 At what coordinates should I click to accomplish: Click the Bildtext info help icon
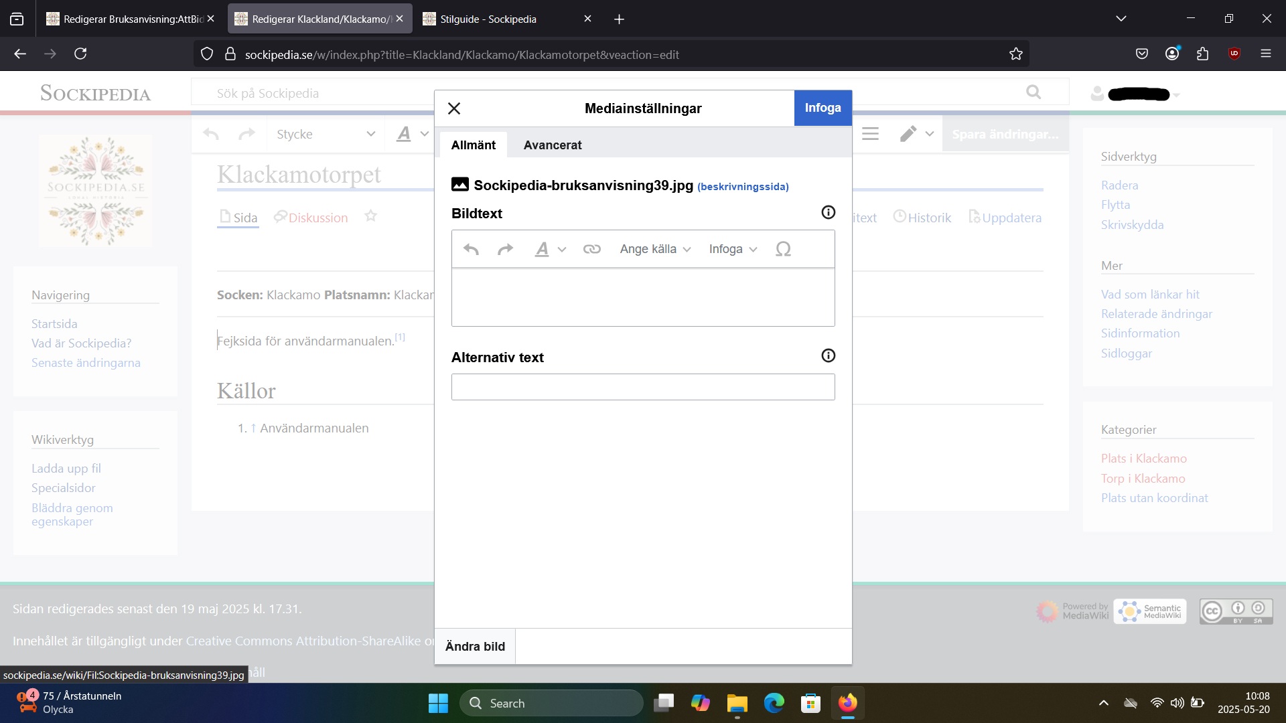tap(828, 212)
